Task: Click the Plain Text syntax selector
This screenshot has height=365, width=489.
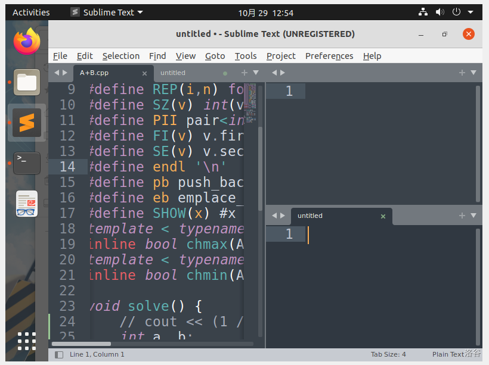Action: (448, 354)
